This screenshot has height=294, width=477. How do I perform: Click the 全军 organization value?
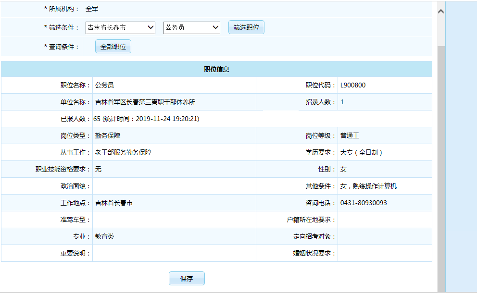[x=92, y=9]
